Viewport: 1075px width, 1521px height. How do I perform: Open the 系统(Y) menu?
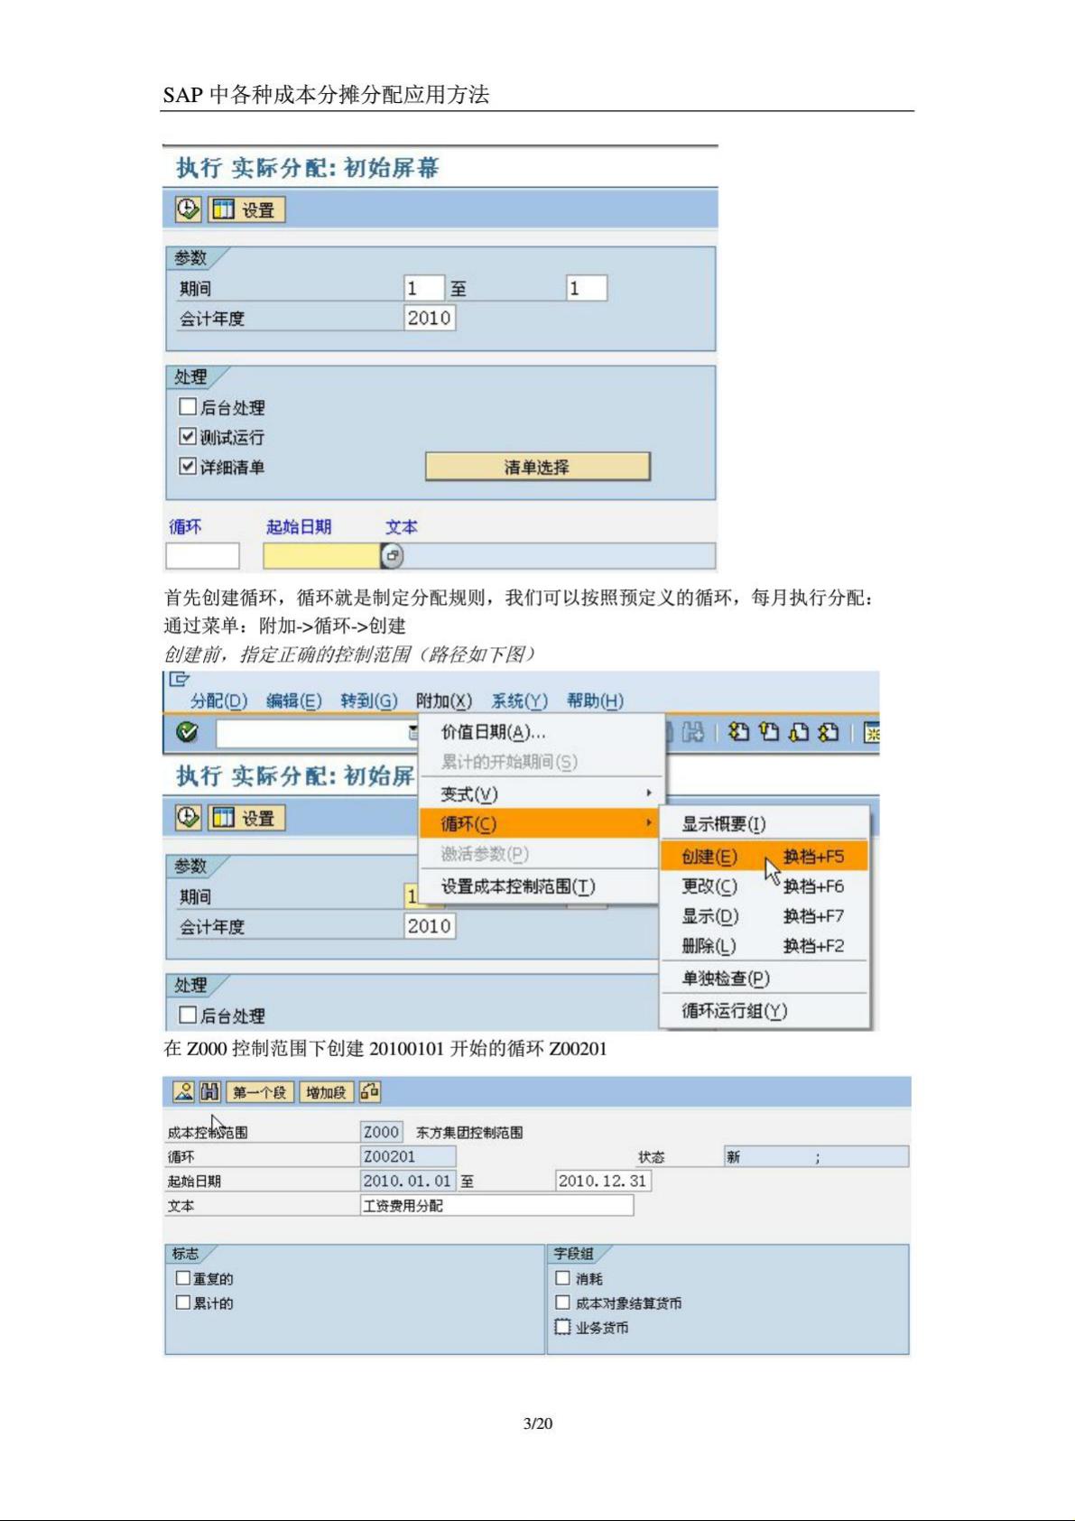point(520,700)
